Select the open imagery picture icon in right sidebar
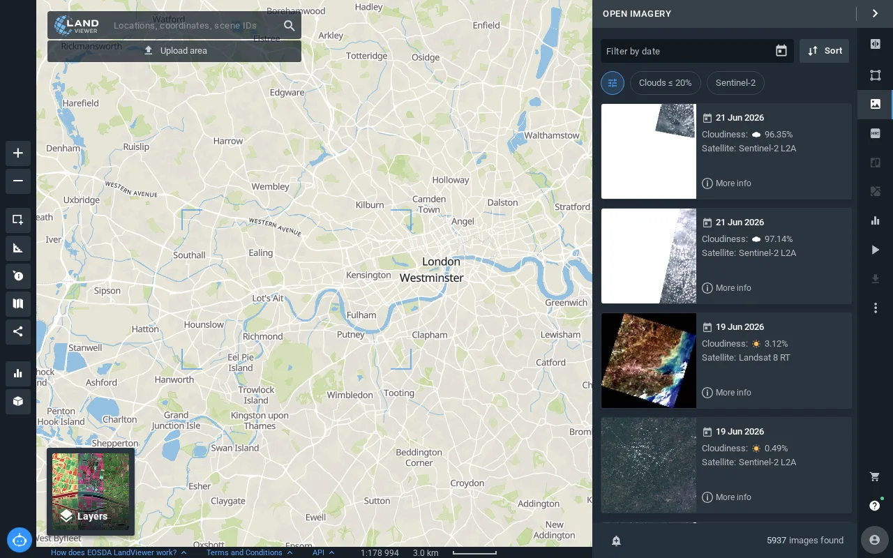This screenshot has width=893, height=558. pyautogui.click(x=876, y=104)
